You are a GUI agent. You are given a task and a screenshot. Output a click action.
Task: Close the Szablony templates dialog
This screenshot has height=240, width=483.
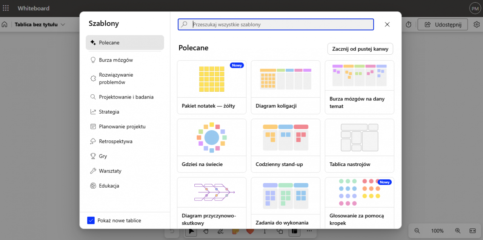[387, 25]
